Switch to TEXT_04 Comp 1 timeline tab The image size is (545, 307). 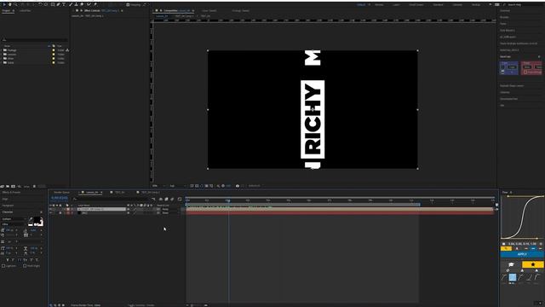(151, 192)
